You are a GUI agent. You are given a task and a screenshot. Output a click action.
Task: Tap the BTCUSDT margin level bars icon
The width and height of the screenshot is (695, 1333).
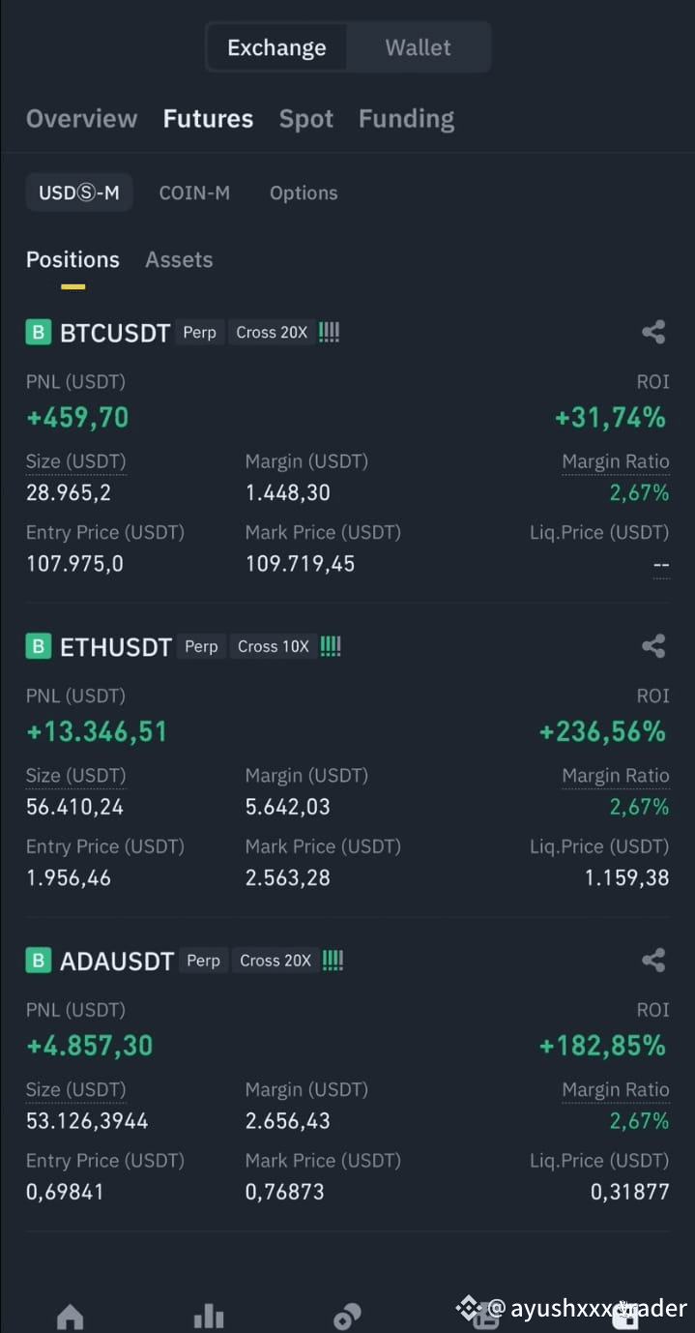329,332
